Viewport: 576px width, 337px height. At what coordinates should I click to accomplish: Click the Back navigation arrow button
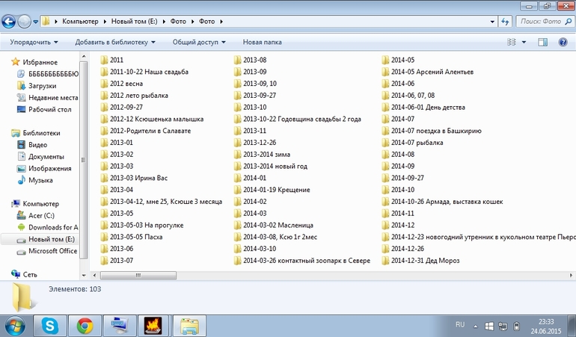click(x=10, y=21)
